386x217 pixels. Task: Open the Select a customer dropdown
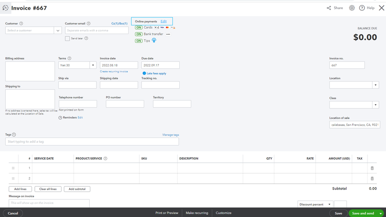coord(58,31)
